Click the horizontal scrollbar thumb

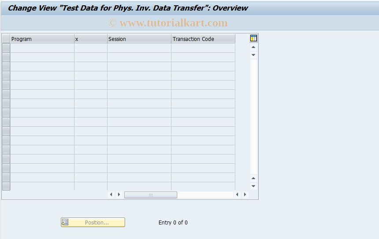tap(151, 195)
